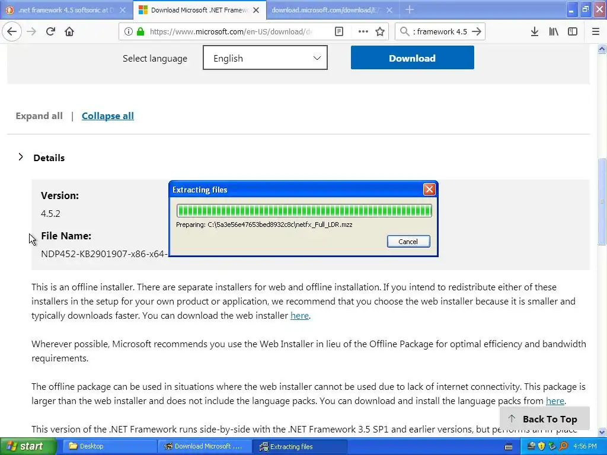The width and height of the screenshot is (607, 455).
Task: Switch to Extracting files taskbar item
Action: pyautogui.click(x=299, y=446)
